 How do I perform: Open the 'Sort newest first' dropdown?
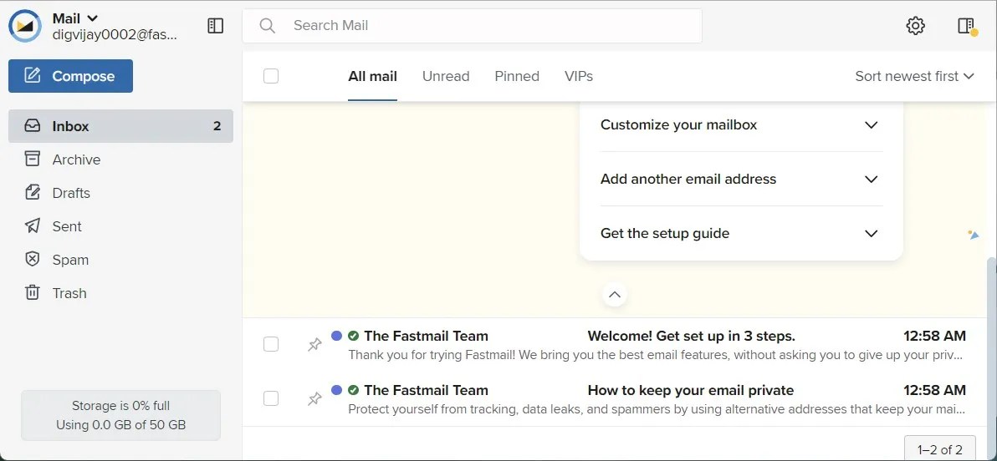coord(914,76)
